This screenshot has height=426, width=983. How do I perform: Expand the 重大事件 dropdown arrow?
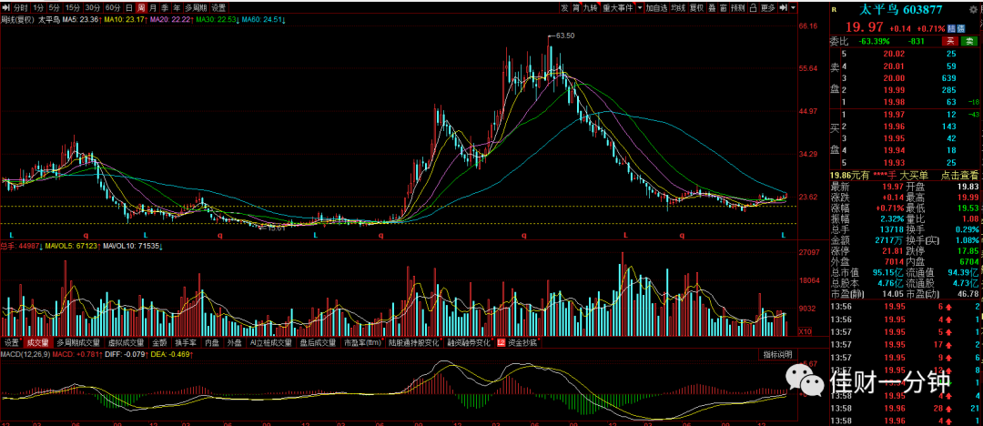click(640, 8)
